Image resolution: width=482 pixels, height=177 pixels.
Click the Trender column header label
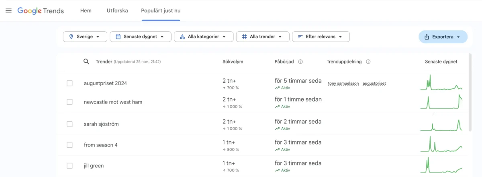click(x=104, y=62)
